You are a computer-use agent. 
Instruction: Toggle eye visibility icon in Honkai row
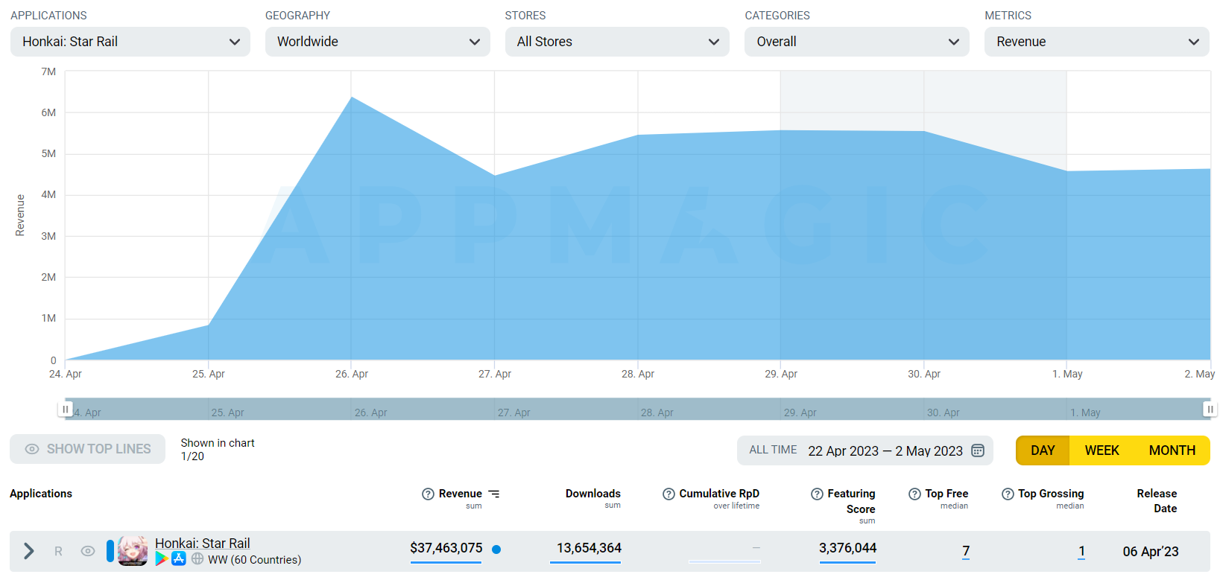pyautogui.click(x=88, y=551)
